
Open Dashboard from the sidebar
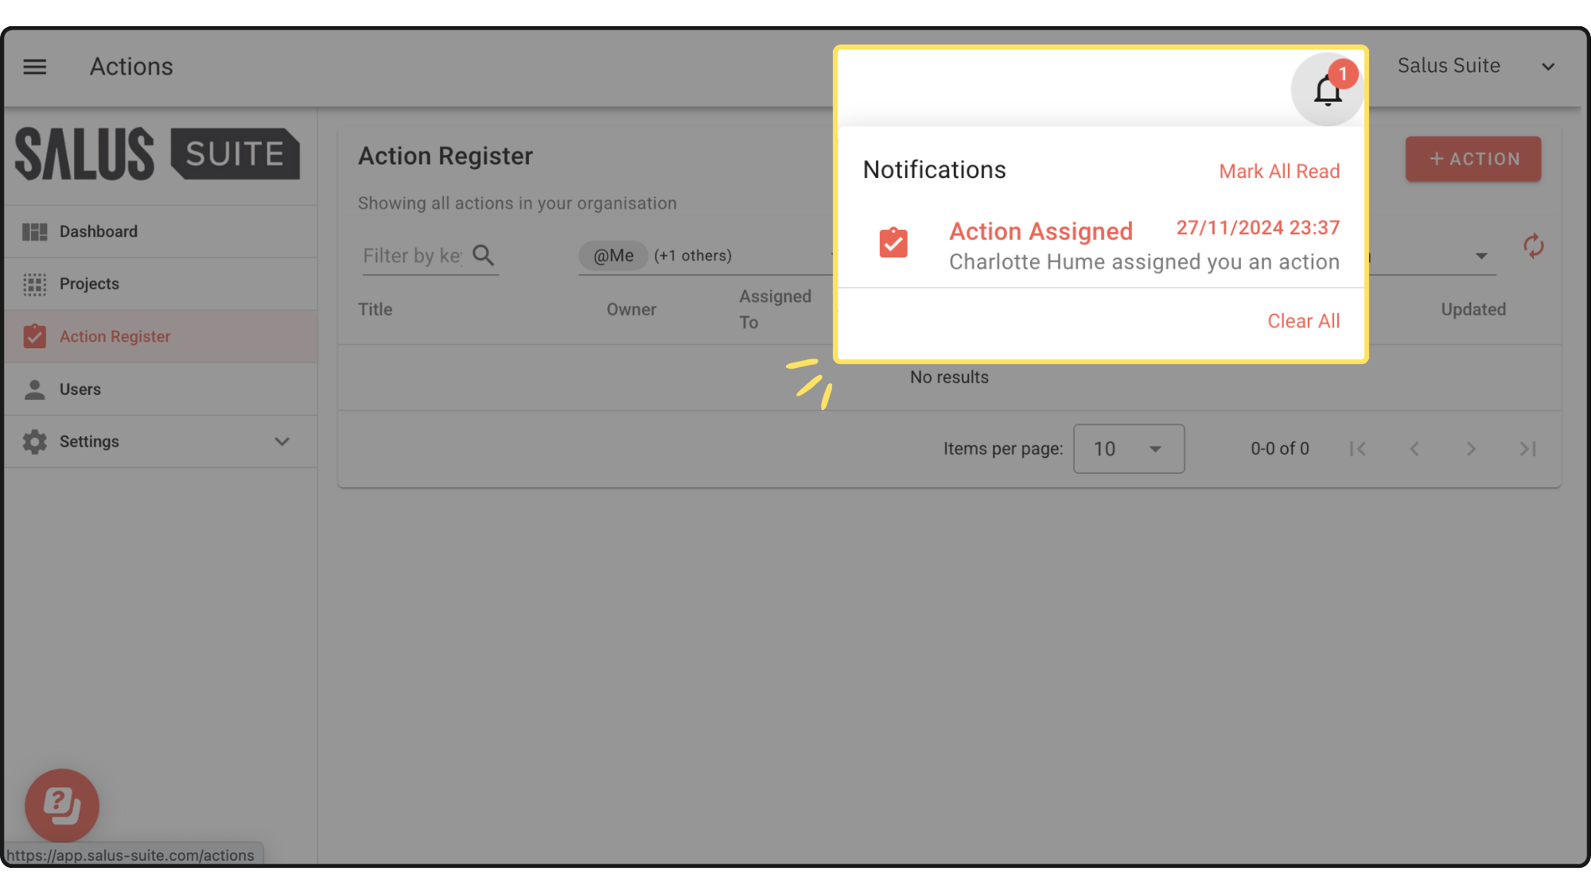pyautogui.click(x=99, y=232)
